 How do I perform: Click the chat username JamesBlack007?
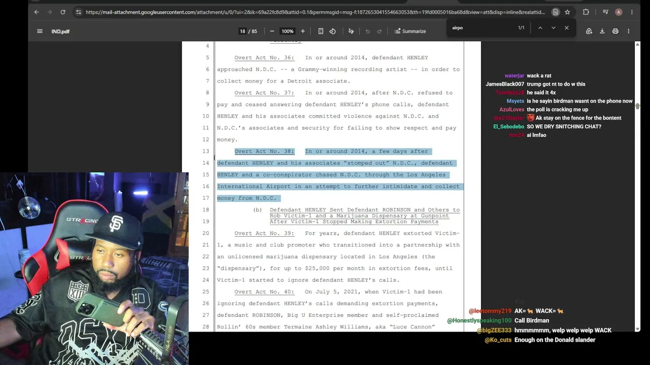point(505,84)
